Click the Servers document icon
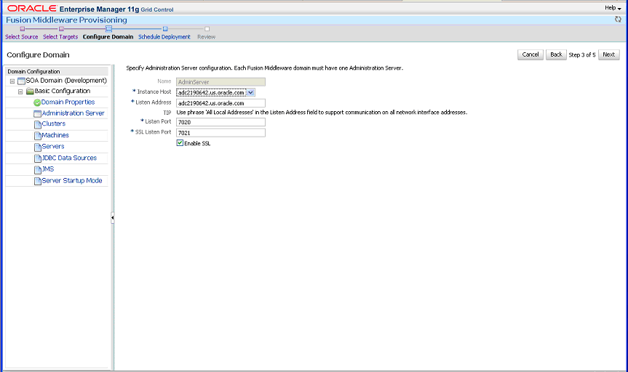Screen dimensions: 628x372 [38, 147]
